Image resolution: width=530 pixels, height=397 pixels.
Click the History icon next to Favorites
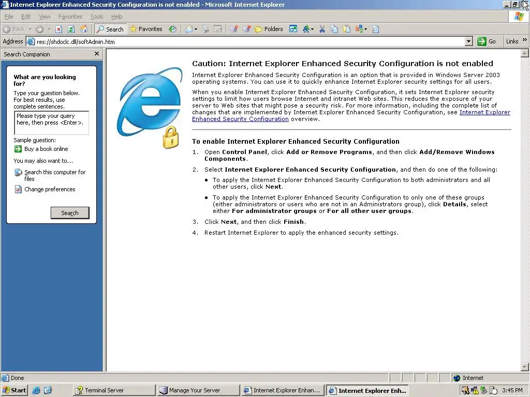click(x=173, y=29)
